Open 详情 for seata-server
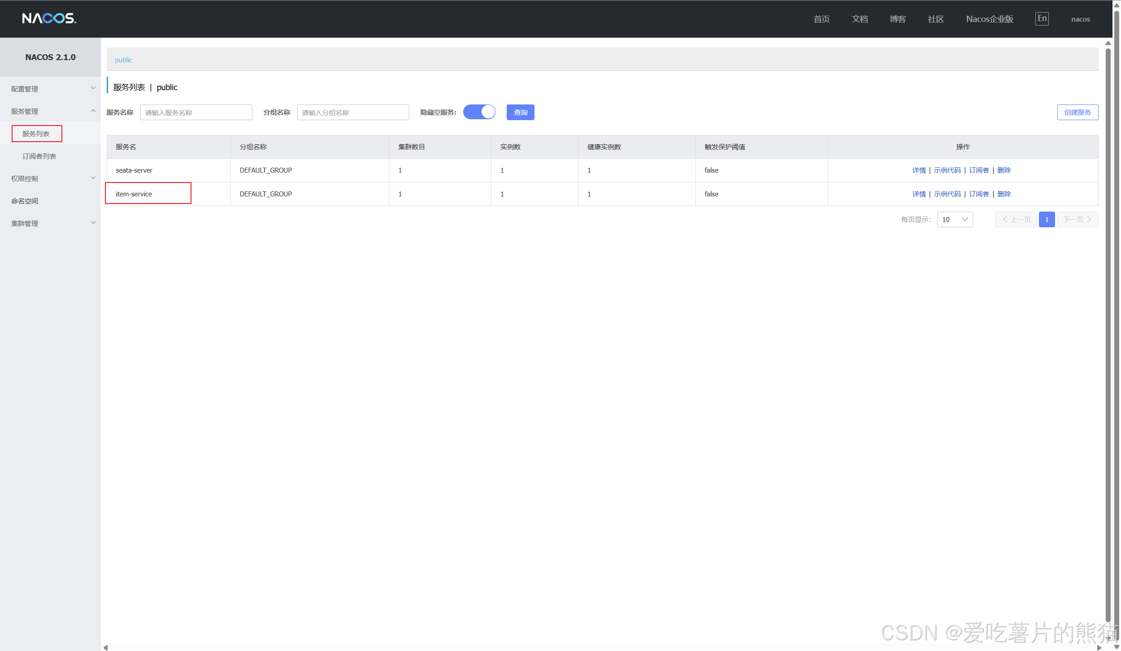The width and height of the screenshot is (1121, 651). click(918, 170)
